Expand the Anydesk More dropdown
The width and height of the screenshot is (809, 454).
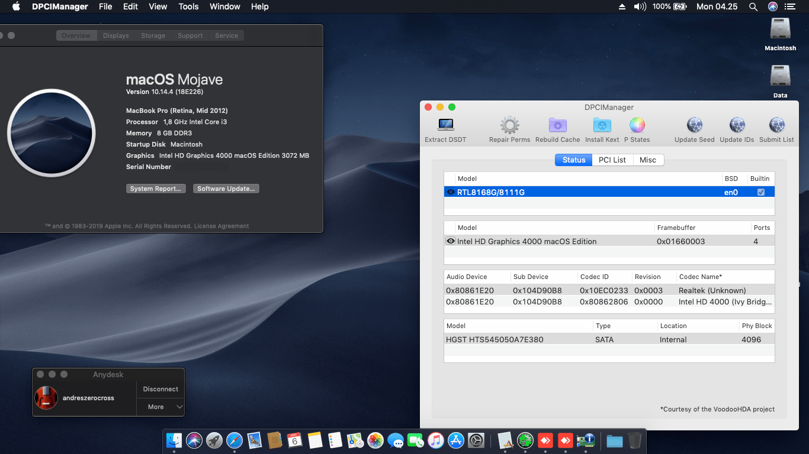[161, 407]
